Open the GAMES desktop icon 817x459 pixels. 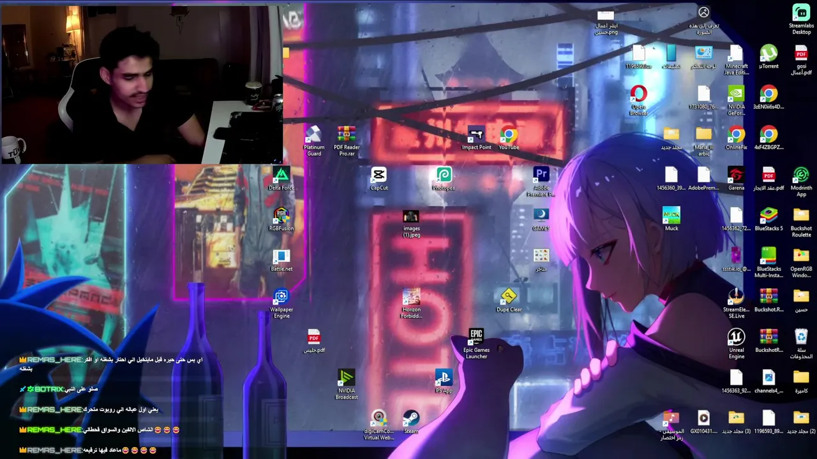[541, 219]
